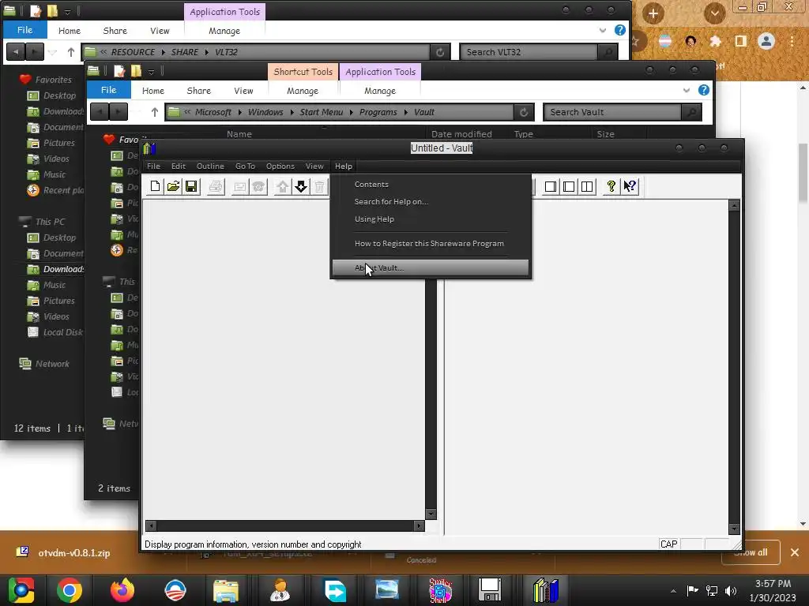Click the Save floppy disk icon in Vault

tap(191, 186)
